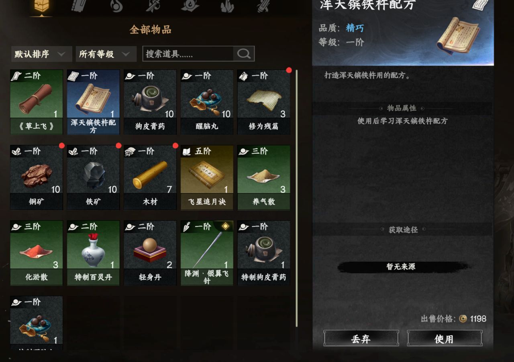
Task: Select the 铜矿 copper ore item
Action: click(37, 177)
